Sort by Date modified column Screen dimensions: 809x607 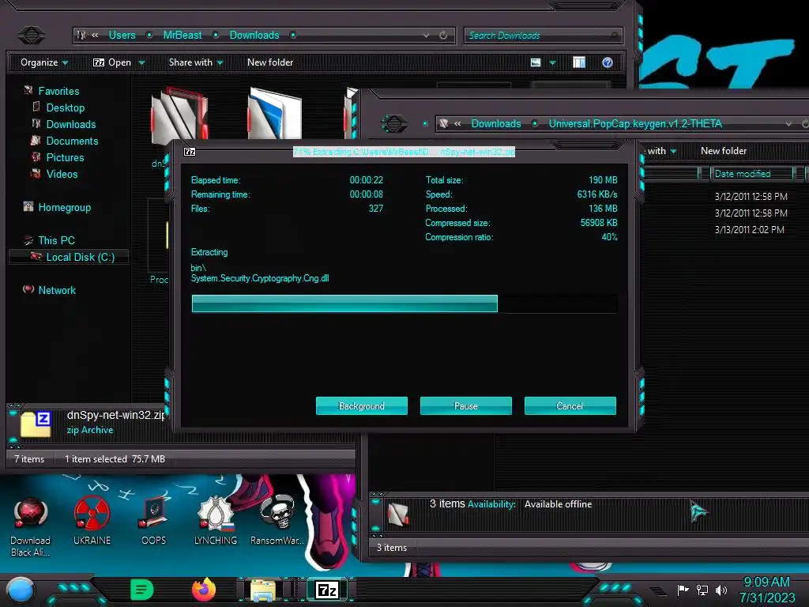(751, 173)
